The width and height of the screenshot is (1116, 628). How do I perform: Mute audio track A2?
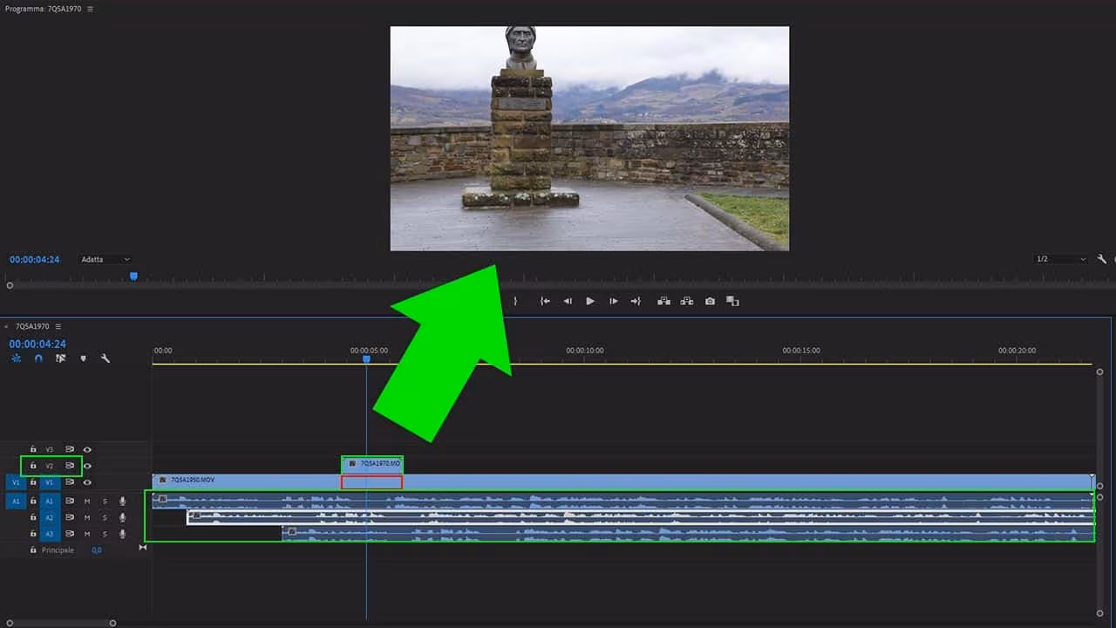click(x=87, y=517)
